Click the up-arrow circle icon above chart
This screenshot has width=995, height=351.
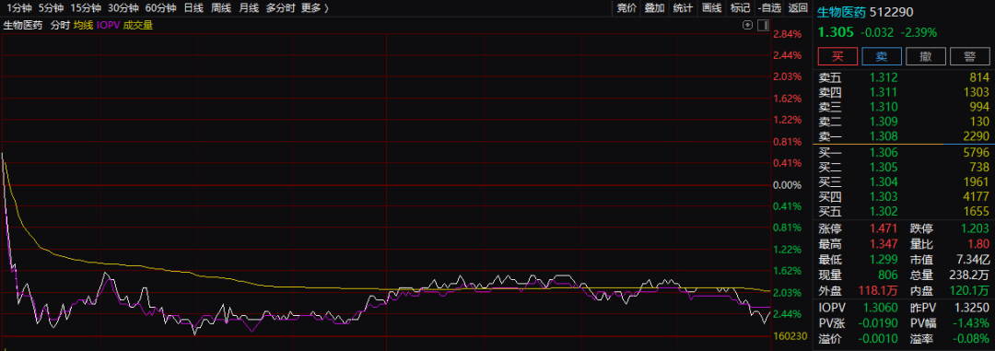(747, 26)
